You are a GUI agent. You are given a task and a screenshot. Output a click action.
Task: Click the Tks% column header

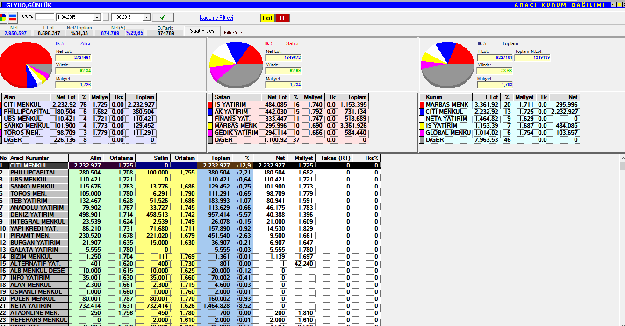(366, 158)
